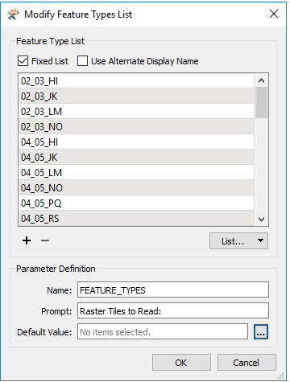
Task: Click the FME app icon in title bar
Action: pos(14,14)
